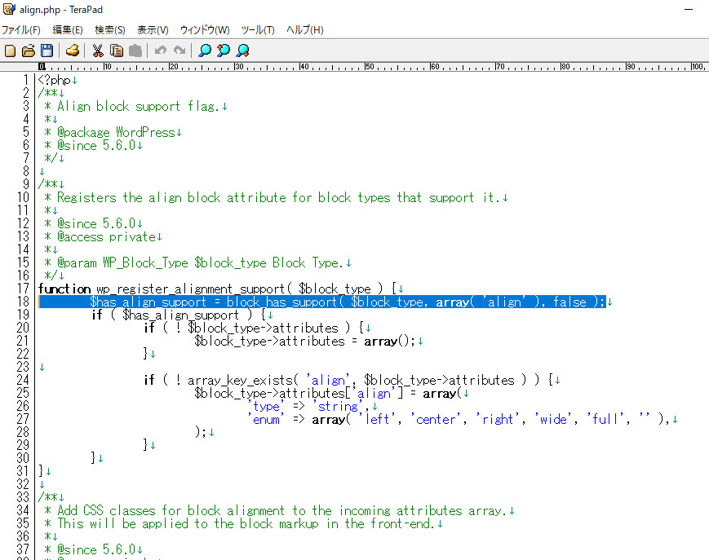Open the ファイル(F) menu
Viewport: 709px width, 560px height.
coord(21,30)
